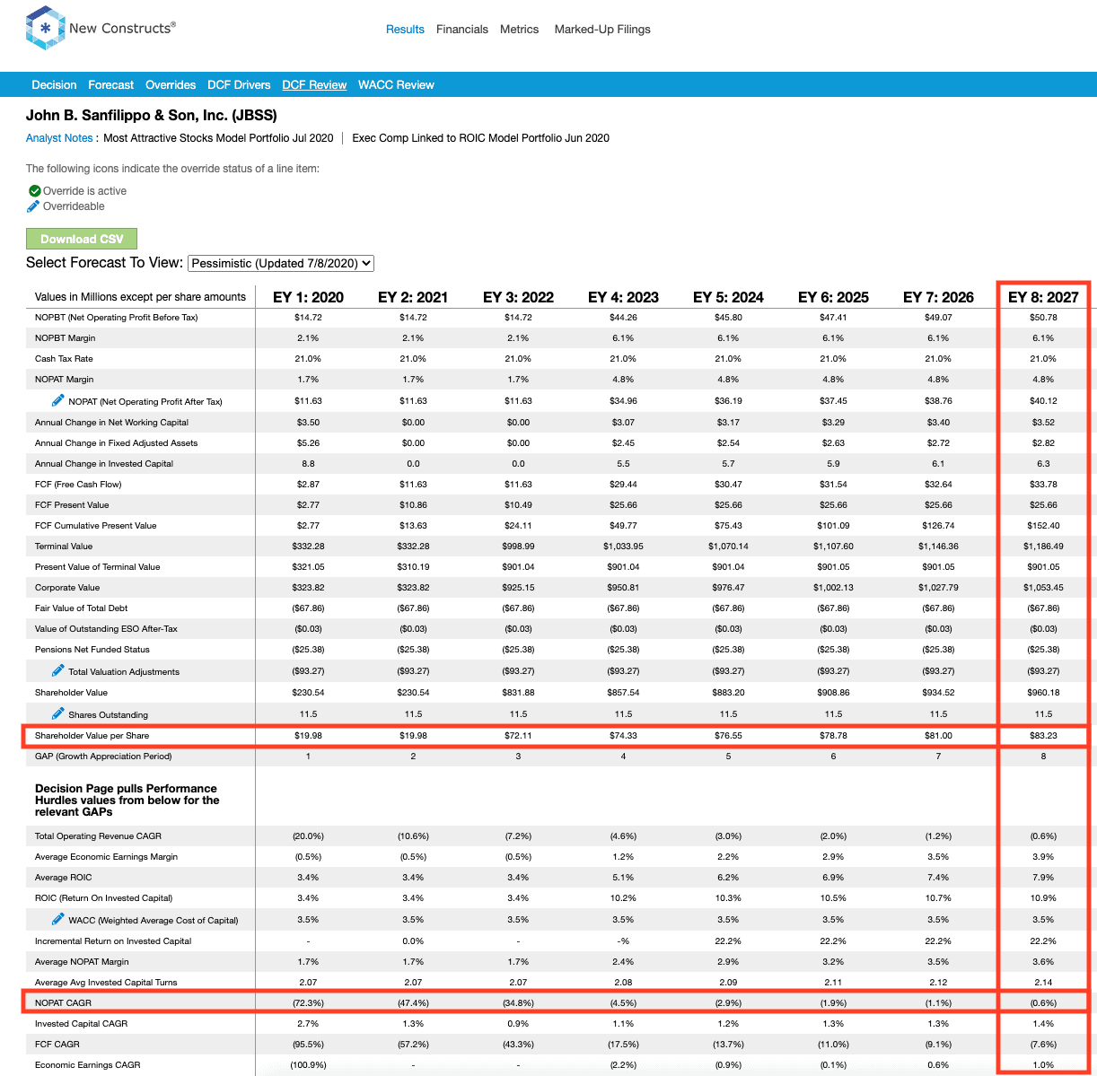The height and width of the screenshot is (1076, 1097).
Task: Click the New Constructs logo icon
Action: (45, 28)
